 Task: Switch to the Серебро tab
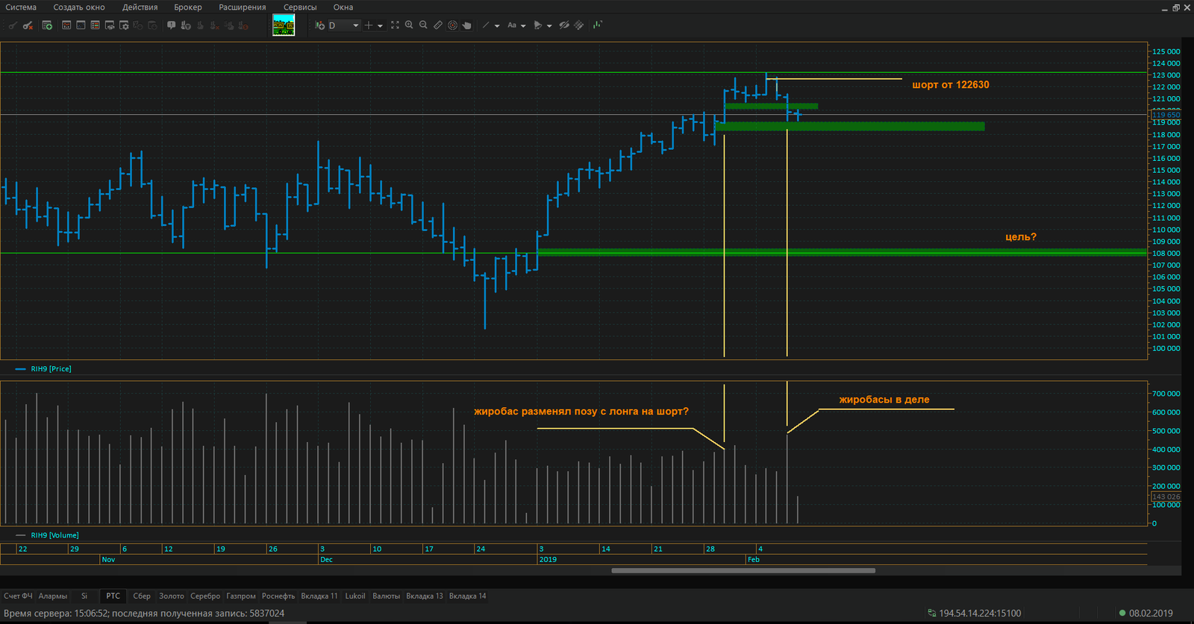205,596
